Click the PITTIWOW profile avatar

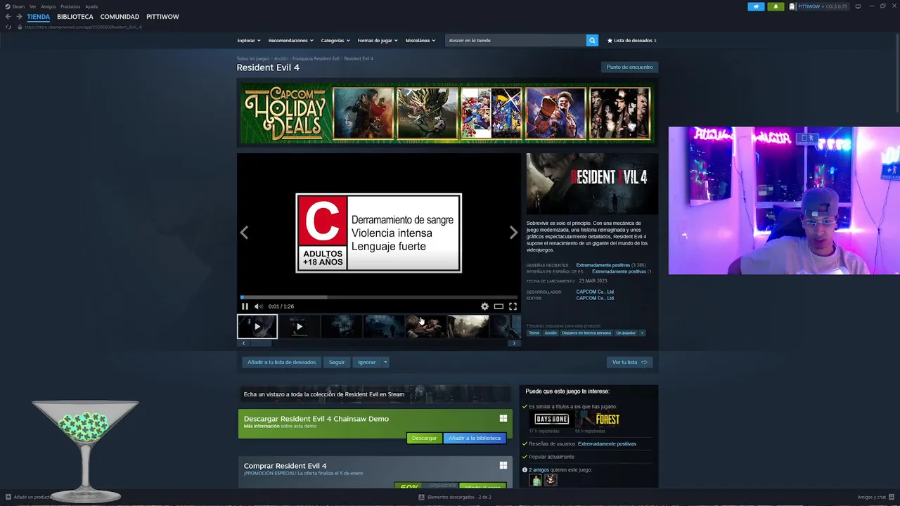coord(792,6)
